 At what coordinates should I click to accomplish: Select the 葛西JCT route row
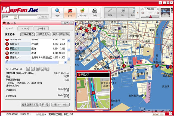click(x=36, y=53)
